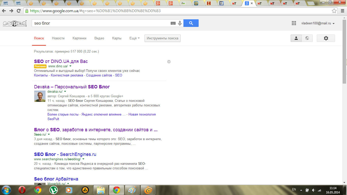Open the Chrome menu hamburger icon
Image resolution: width=347 pixels, height=195 pixels.
[342, 11]
